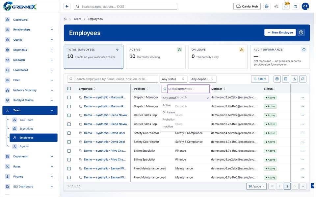Collapse the Team sidebar section

[52, 110]
